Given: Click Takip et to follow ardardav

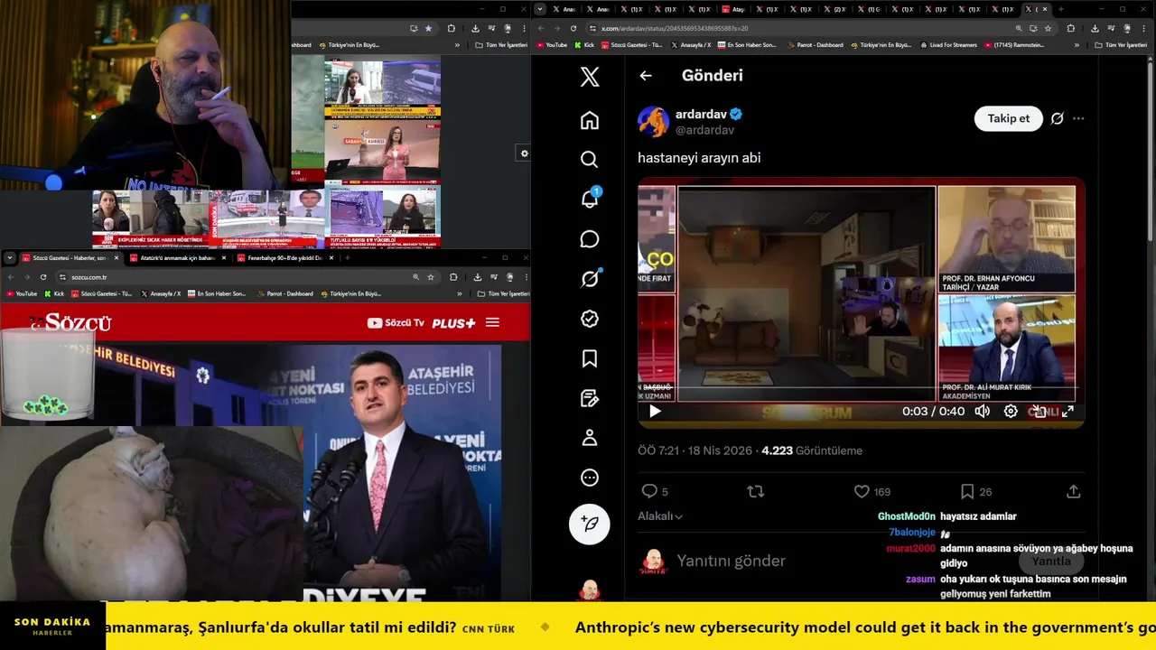Looking at the screenshot, I should [1008, 118].
